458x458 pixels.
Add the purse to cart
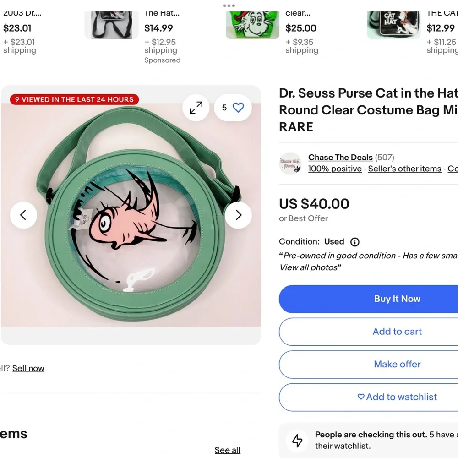(x=397, y=332)
